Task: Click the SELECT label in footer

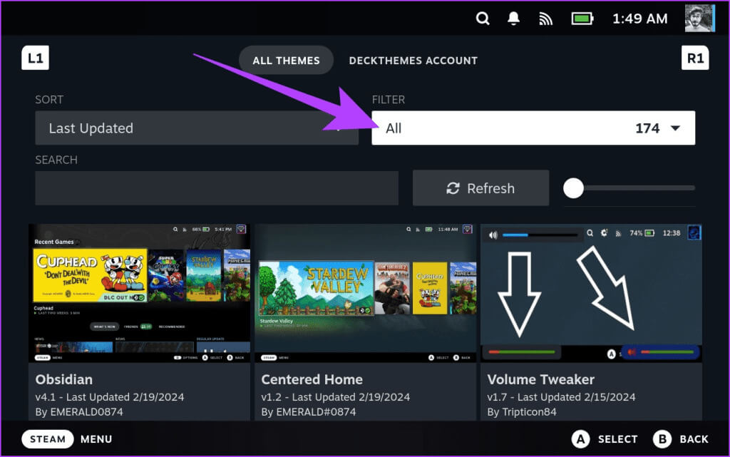Action: [x=617, y=439]
